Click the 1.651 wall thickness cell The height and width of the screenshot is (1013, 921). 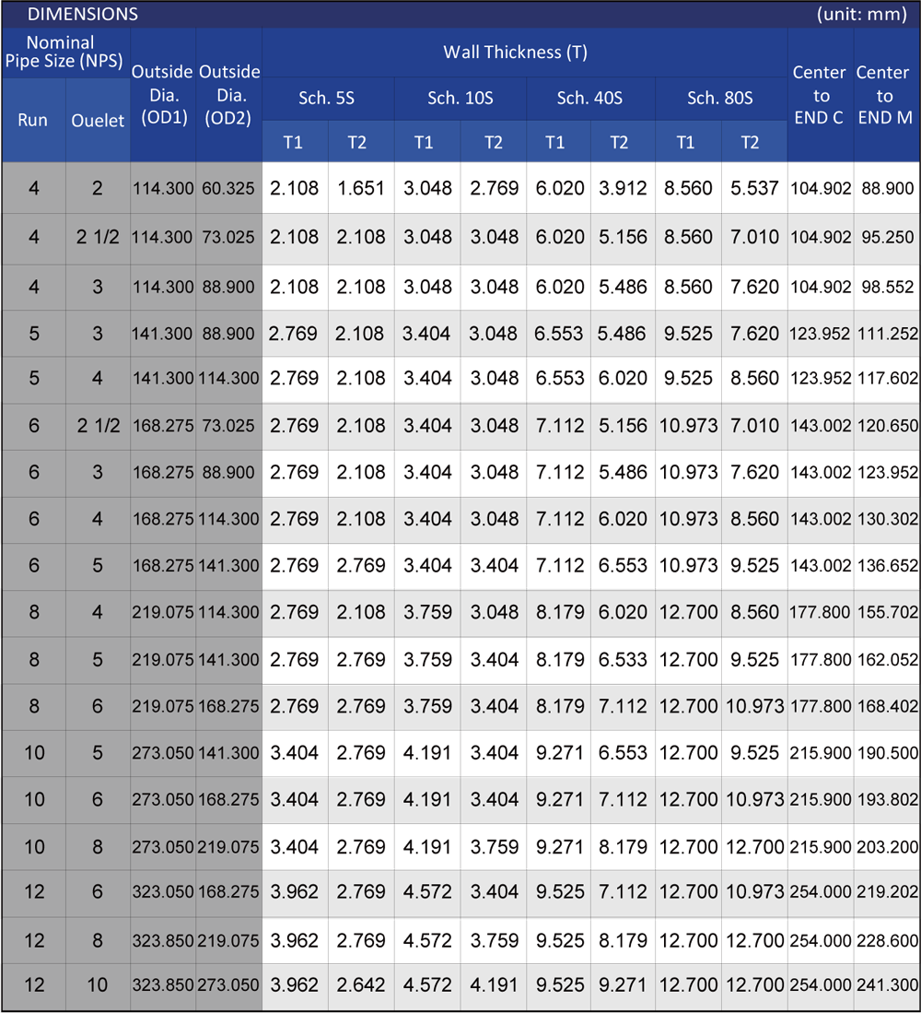point(361,189)
